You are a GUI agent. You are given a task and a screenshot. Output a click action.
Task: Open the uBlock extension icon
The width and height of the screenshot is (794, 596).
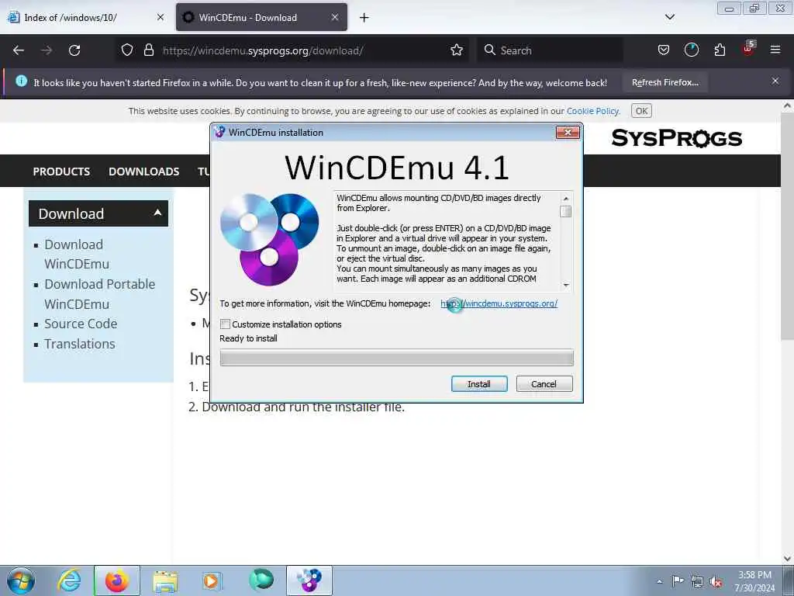[748, 49]
